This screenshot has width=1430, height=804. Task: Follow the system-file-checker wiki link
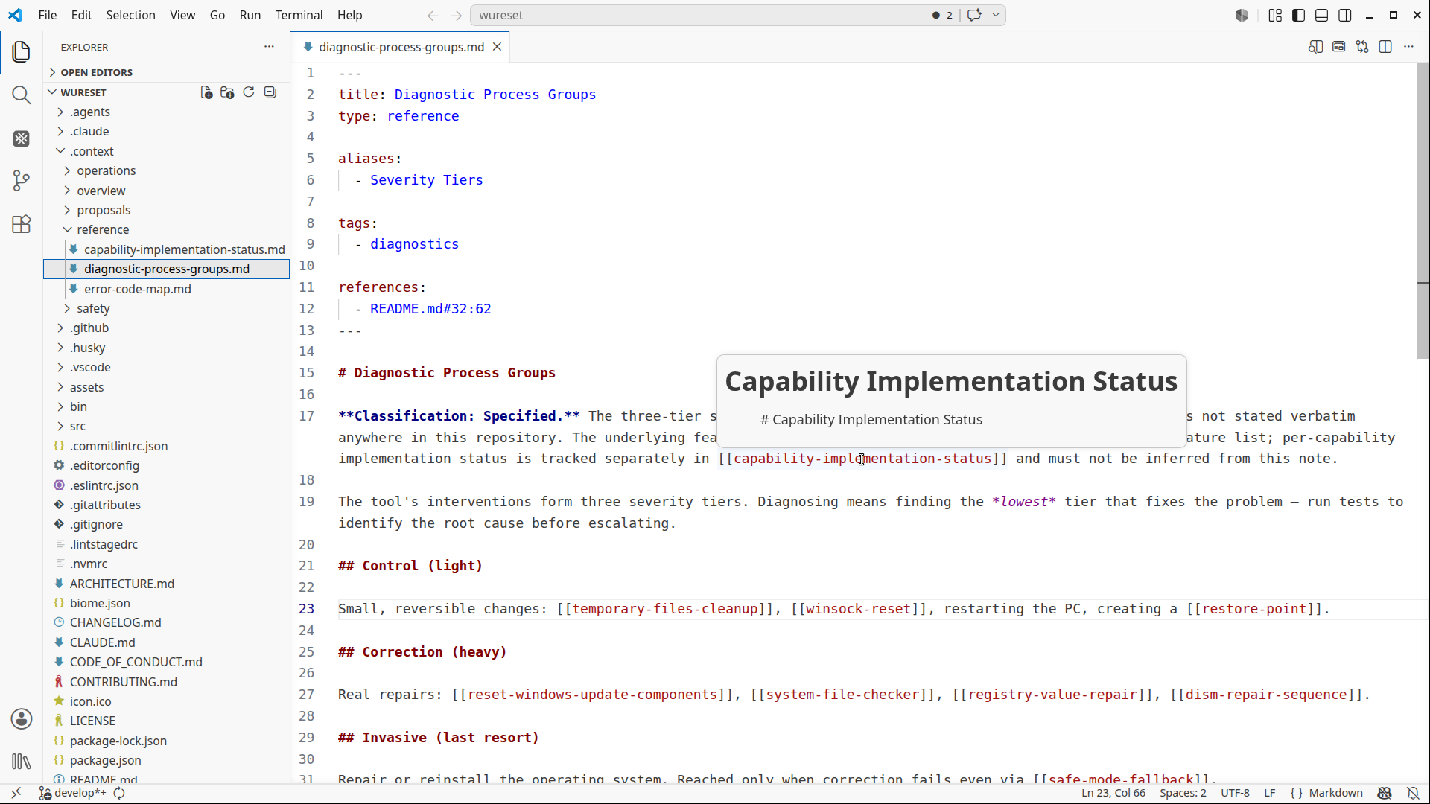tap(842, 695)
